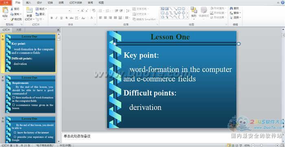This screenshot has height=147, width=285.
Task: Open the 审阅 (Review) ribbon tab
Action: (90, 2)
